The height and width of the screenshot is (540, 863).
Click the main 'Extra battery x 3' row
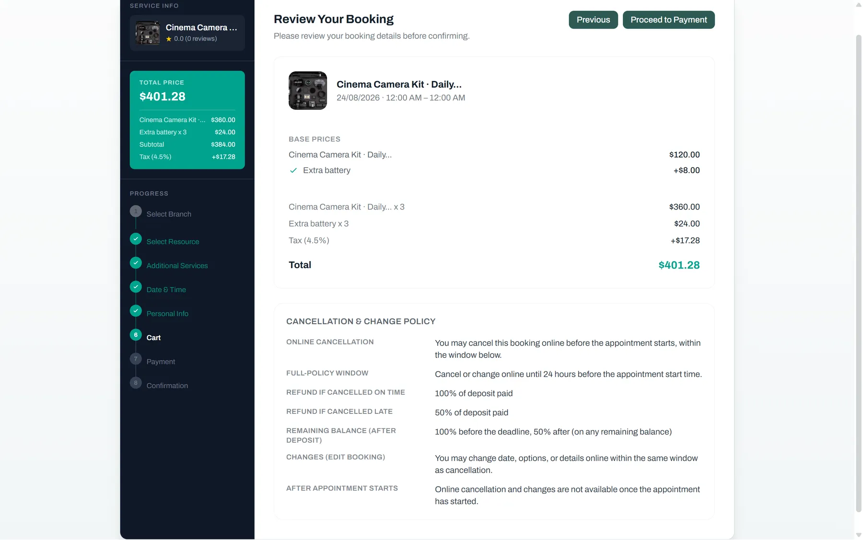(494, 223)
